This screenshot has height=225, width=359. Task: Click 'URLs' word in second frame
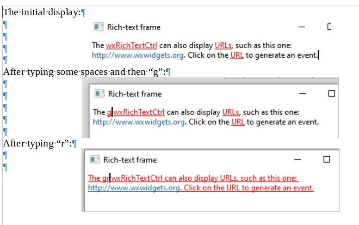(231, 112)
